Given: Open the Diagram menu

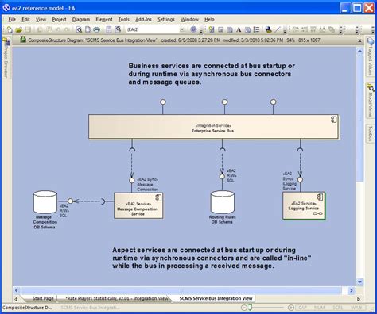Looking at the screenshot, I should (81, 20).
